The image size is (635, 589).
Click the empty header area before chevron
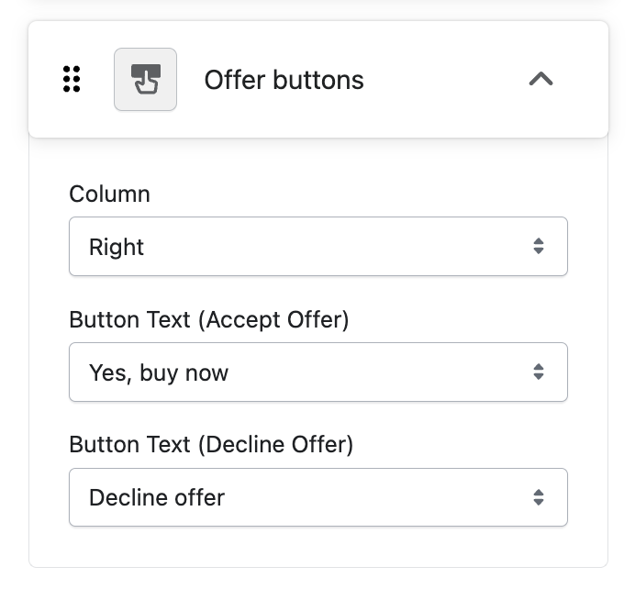tap(440, 81)
